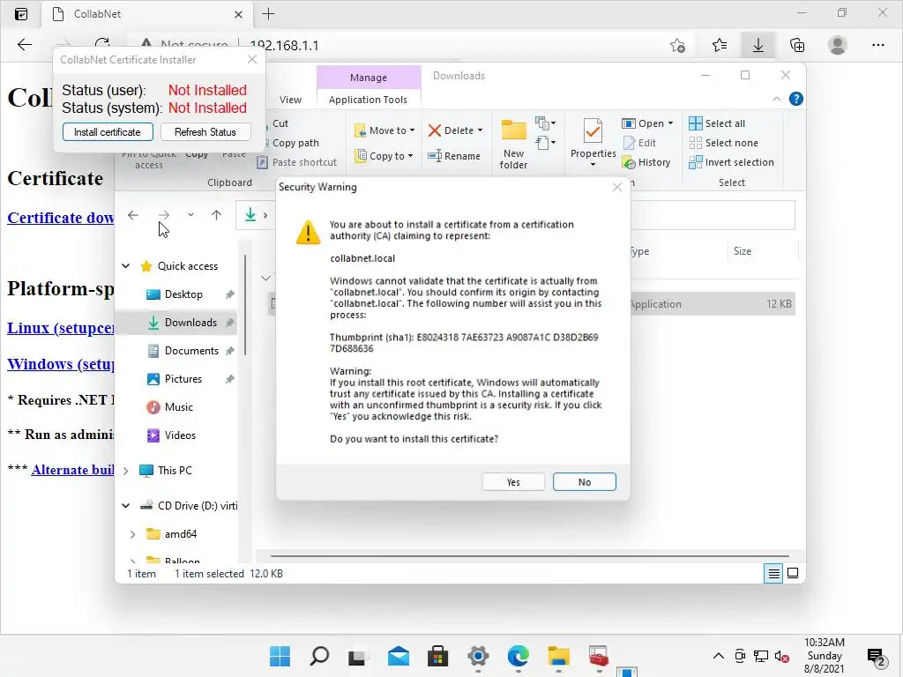
Task: Add this page to favorites icon
Action: tap(678, 45)
